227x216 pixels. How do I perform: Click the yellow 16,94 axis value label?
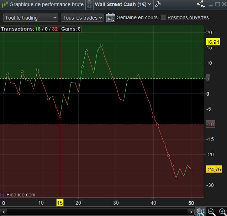[213, 42]
